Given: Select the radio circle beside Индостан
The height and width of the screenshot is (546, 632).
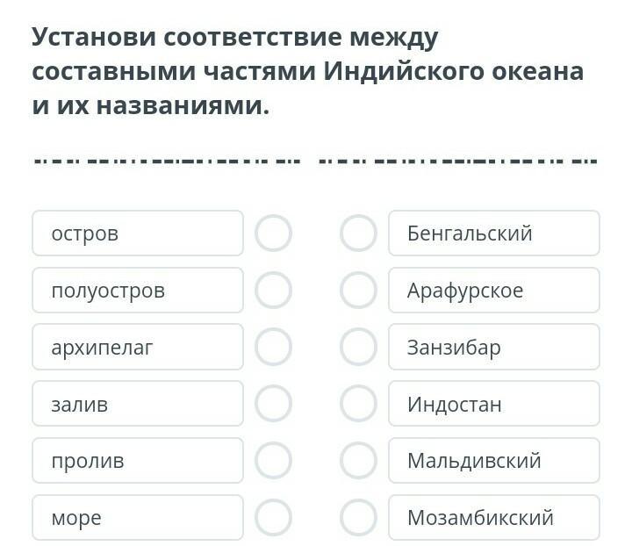Looking at the screenshot, I should (x=358, y=404).
